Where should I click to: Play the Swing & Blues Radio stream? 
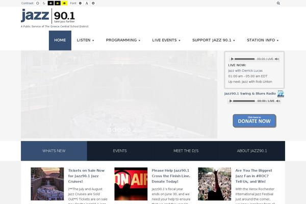click(x=231, y=101)
